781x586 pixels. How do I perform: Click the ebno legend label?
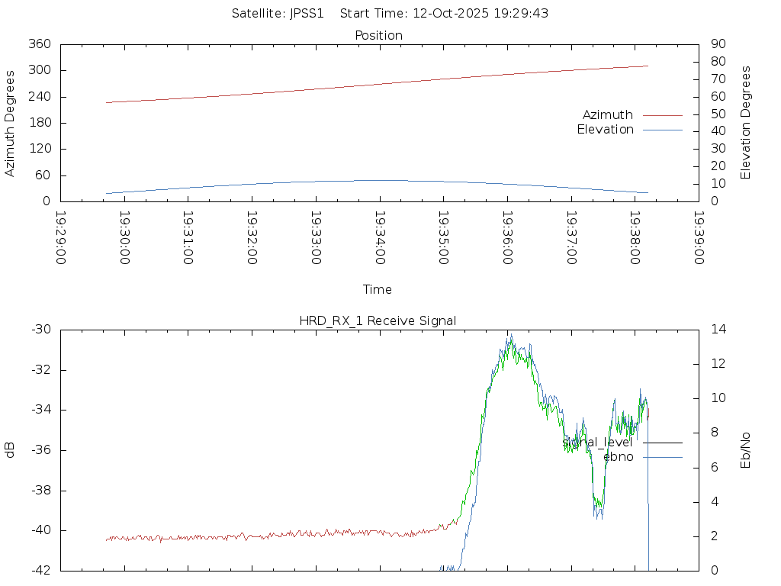618,457
